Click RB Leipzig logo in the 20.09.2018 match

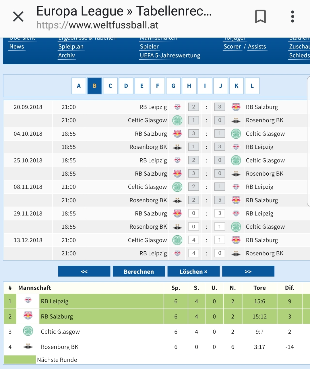[x=177, y=107]
